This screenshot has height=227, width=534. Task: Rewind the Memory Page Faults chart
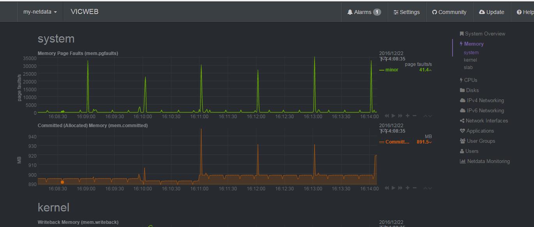[387, 116]
